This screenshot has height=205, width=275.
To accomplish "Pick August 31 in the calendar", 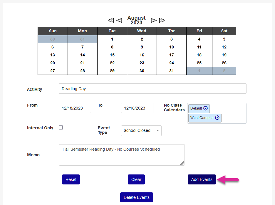I will click(172, 71).
